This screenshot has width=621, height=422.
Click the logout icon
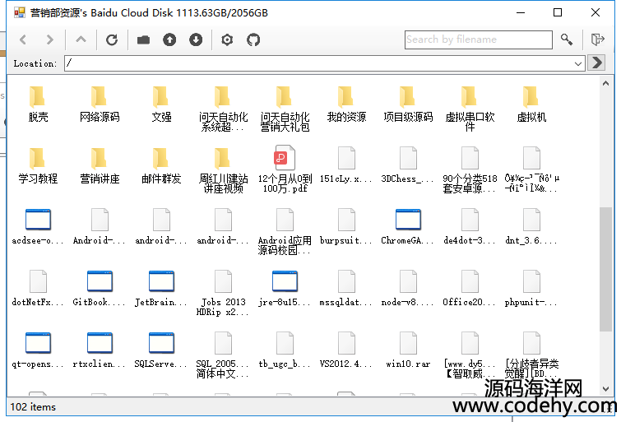tap(597, 39)
